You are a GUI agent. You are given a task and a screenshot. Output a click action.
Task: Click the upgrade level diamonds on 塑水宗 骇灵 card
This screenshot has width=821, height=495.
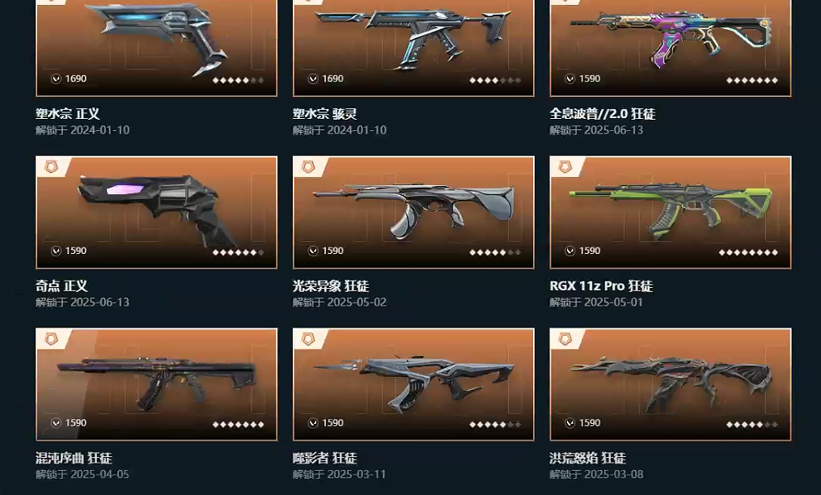(x=495, y=80)
